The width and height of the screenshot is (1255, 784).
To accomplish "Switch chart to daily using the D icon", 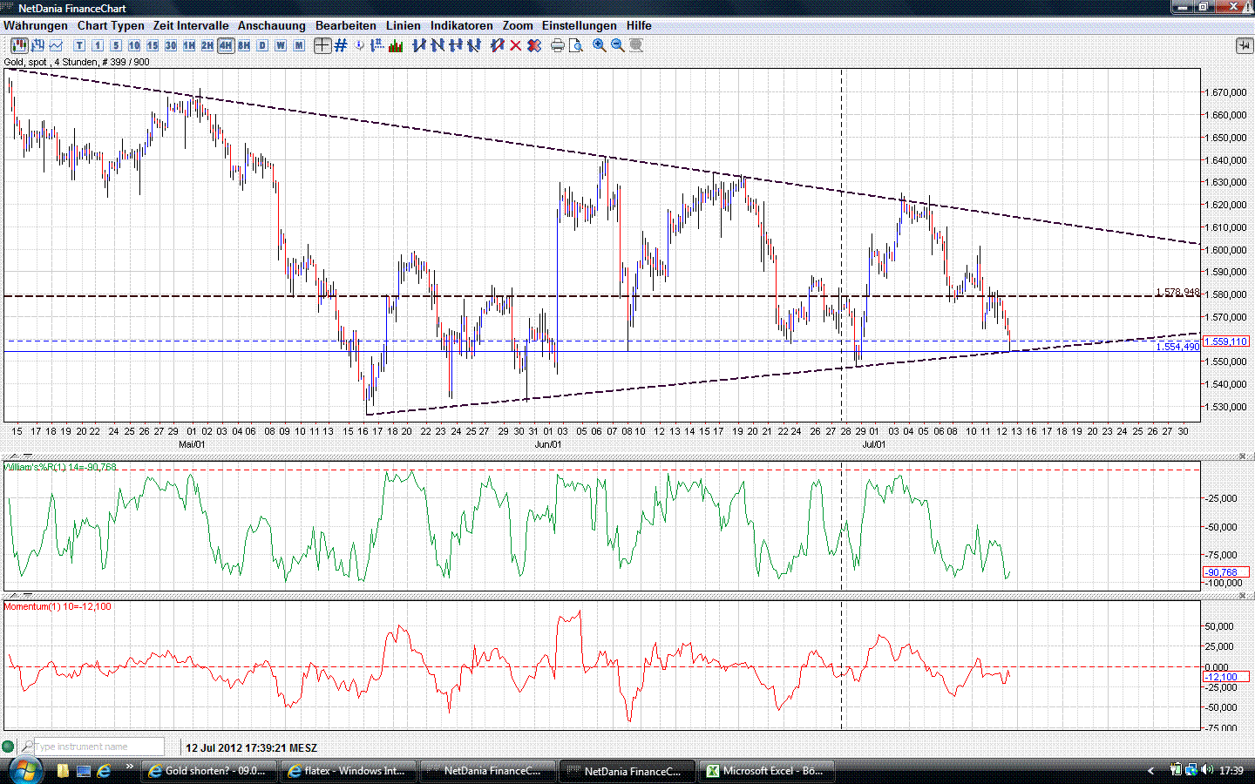I will pyautogui.click(x=261, y=45).
